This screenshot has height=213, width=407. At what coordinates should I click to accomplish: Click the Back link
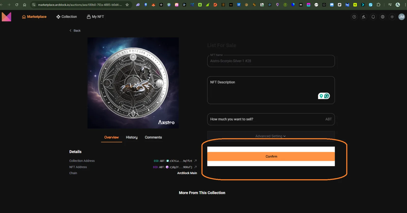[75, 30]
